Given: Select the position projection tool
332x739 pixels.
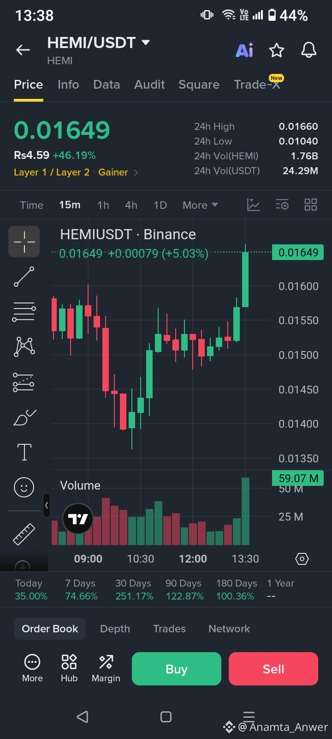Looking at the screenshot, I should pyautogui.click(x=24, y=382).
